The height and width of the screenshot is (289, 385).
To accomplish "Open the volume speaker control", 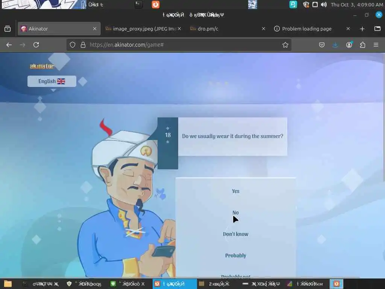I will click(324, 5).
